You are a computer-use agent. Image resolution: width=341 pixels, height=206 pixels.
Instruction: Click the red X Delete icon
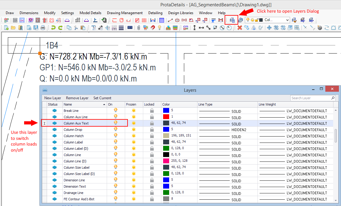240,28
